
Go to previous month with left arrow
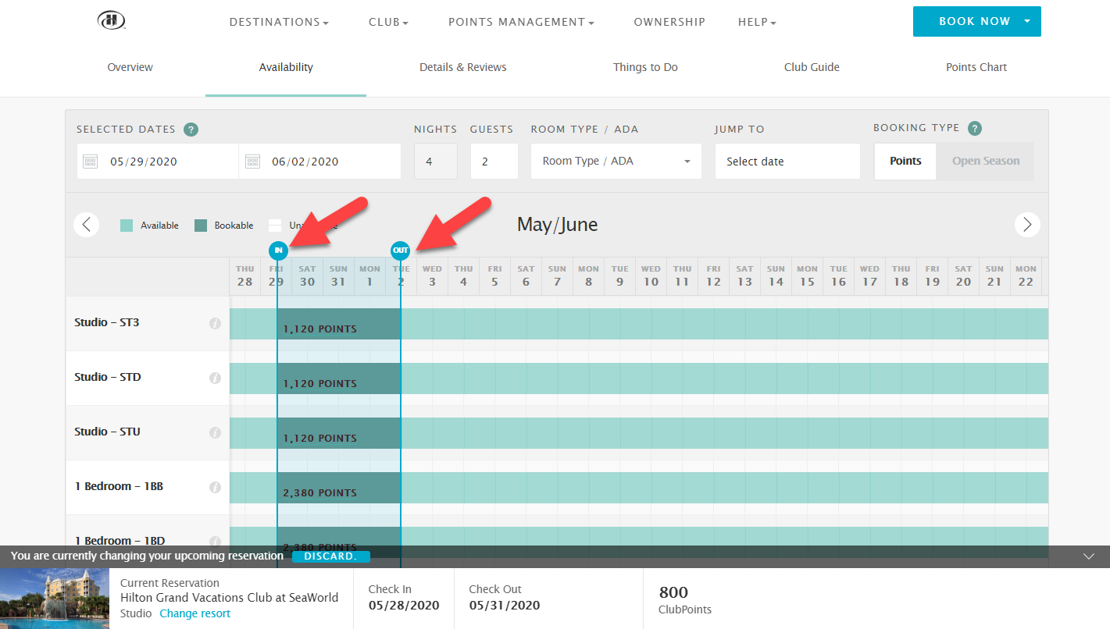point(86,225)
